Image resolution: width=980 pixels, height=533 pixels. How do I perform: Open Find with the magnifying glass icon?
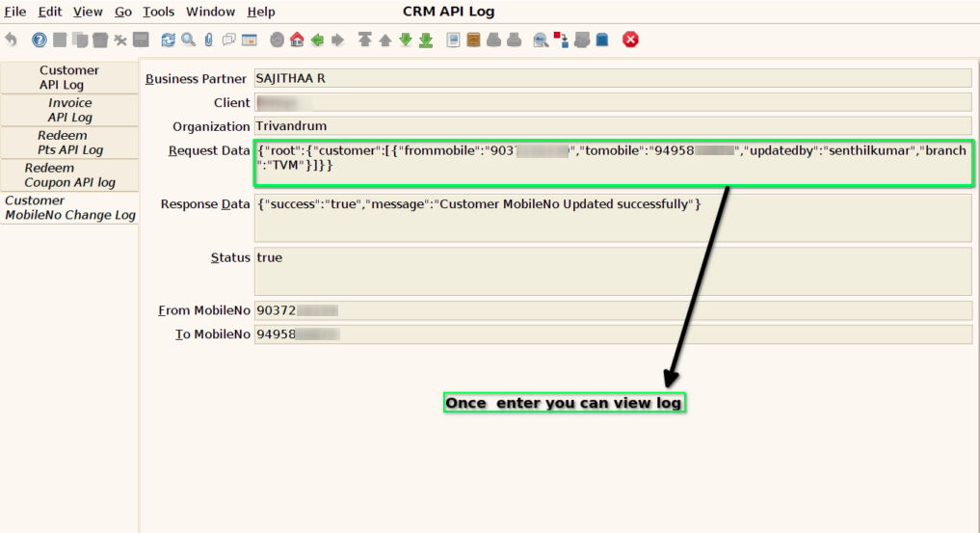(188, 40)
